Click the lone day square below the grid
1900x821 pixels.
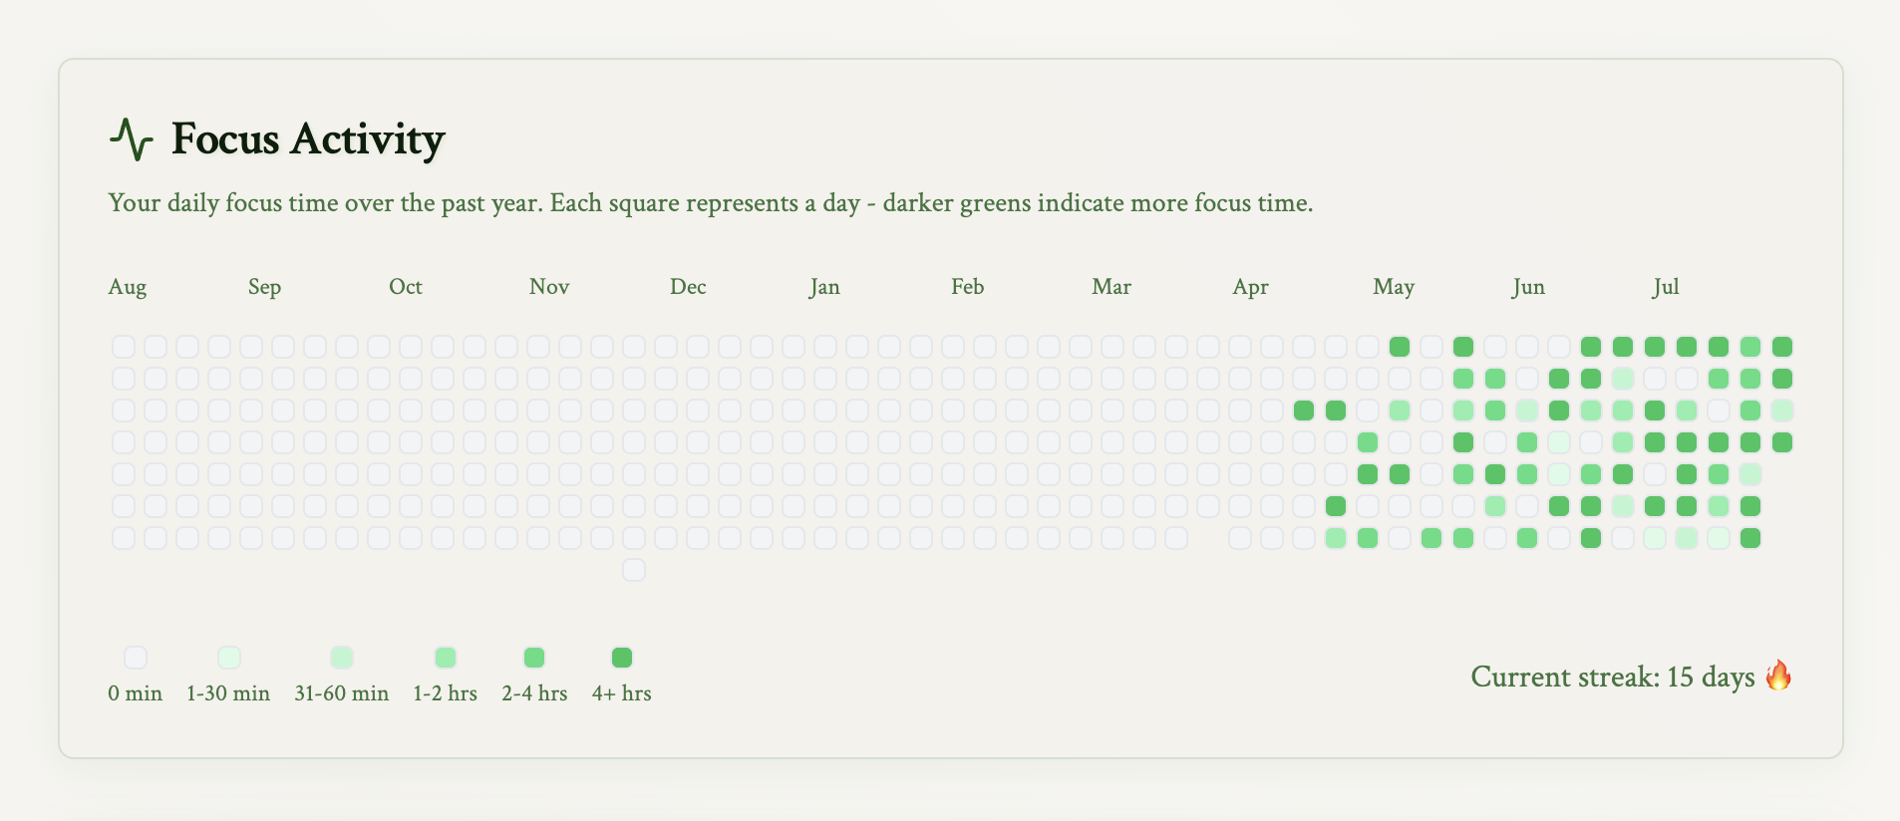click(634, 570)
